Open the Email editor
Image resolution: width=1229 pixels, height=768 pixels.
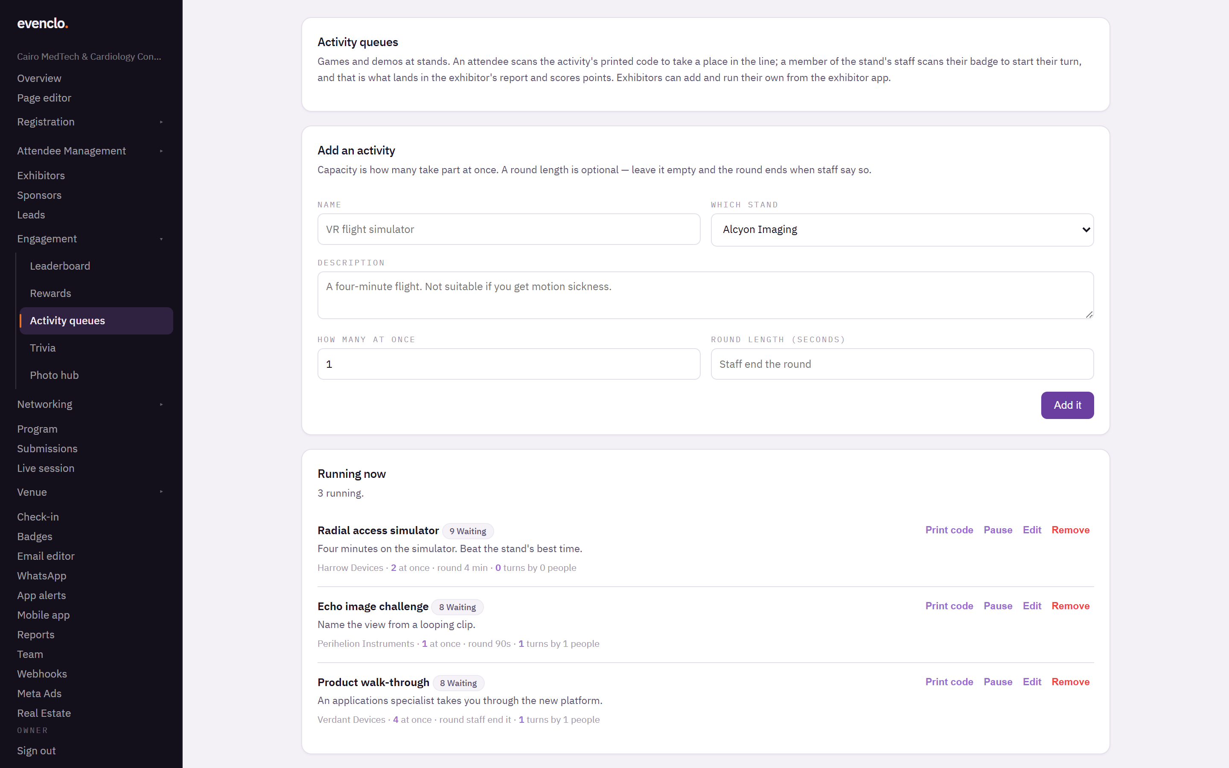[x=46, y=556]
